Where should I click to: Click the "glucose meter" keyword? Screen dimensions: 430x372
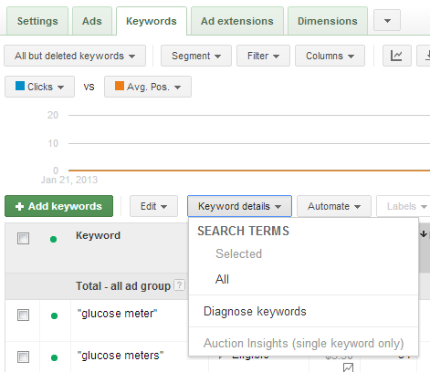click(117, 314)
